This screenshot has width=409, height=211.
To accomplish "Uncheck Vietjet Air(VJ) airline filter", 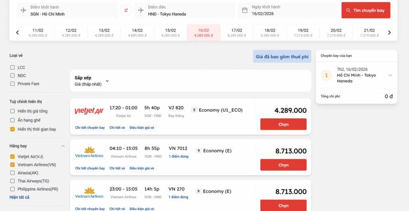I will (13, 156).
